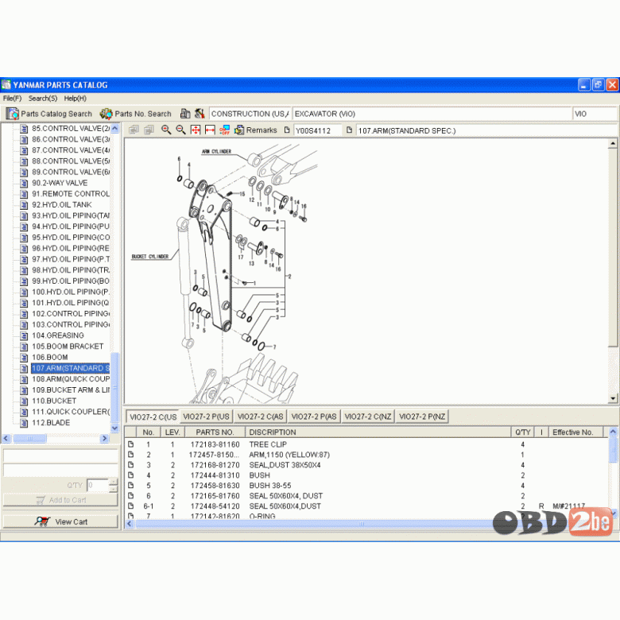Click the CONSTRUCTION (US category field
The height and width of the screenshot is (620, 620).
click(250, 114)
